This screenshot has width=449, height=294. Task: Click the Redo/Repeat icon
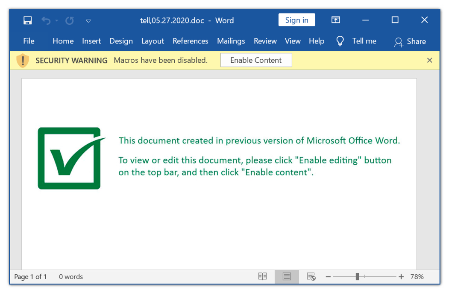(69, 20)
